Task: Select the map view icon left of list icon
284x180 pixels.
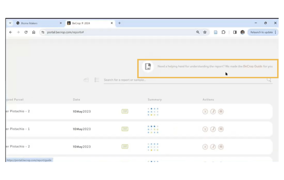Action: pos(86,80)
